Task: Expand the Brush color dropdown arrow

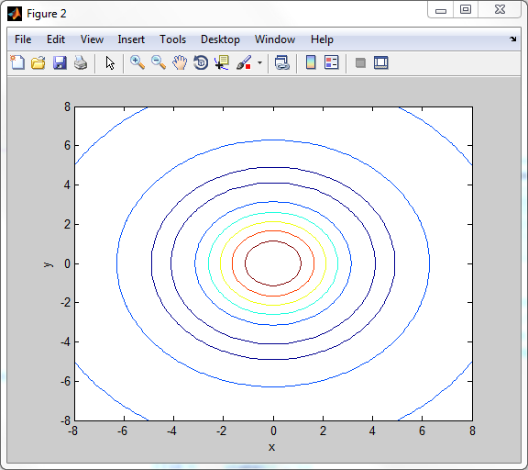Action: [259, 62]
